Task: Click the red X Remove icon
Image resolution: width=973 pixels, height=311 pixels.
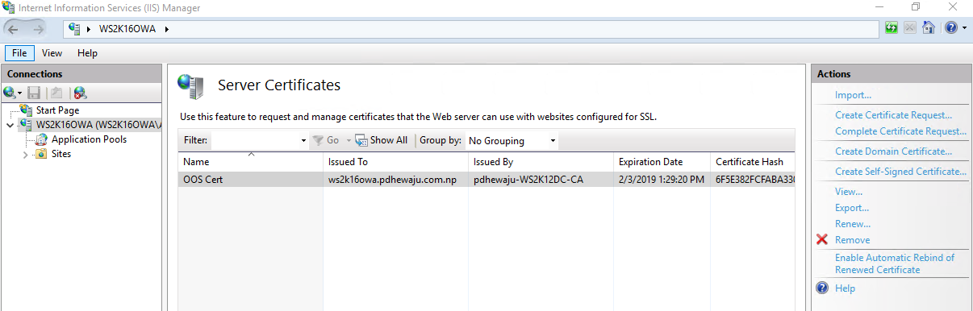Action: coord(822,240)
